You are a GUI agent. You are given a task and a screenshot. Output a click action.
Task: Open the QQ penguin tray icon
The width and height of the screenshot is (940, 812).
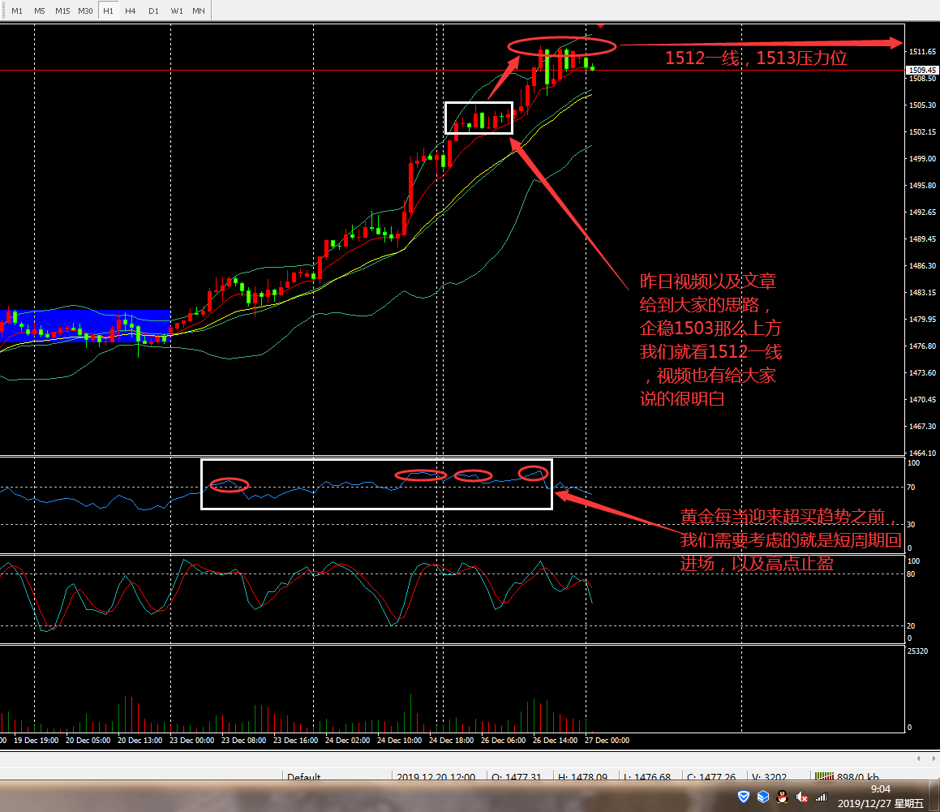[x=782, y=797]
